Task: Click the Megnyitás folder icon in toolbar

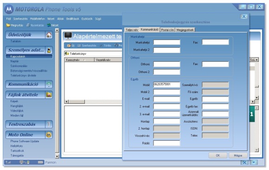Action: coord(8,25)
